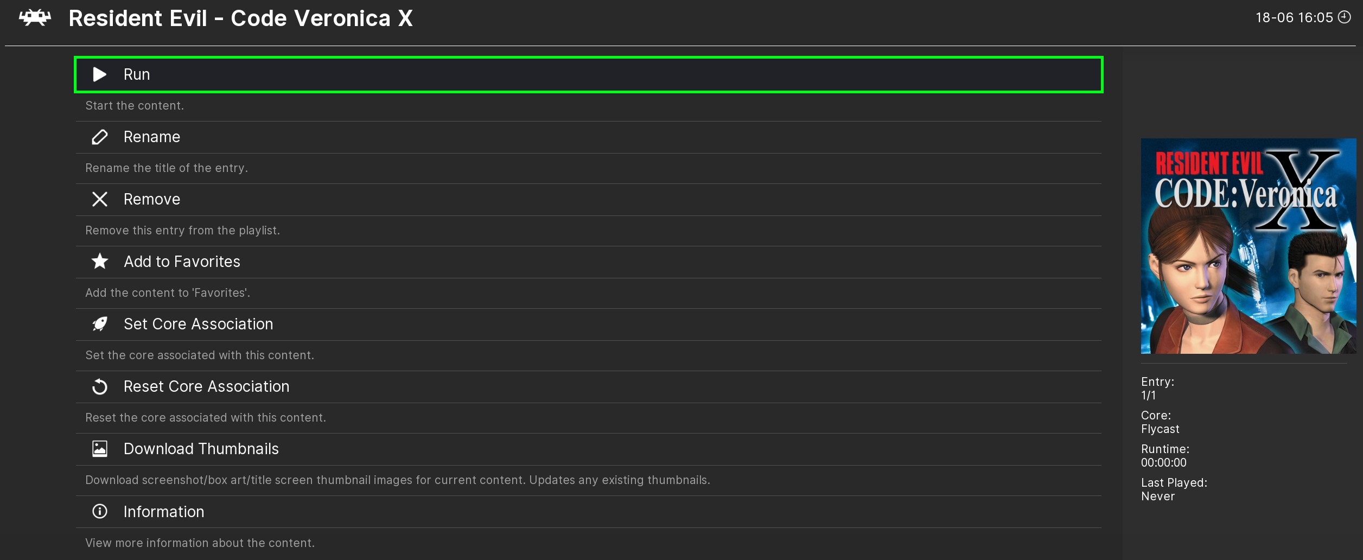The height and width of the screenshot is (560, 1363).
Task: Click the date and time '18-06 16:05'
Action: coord(1294,18)
